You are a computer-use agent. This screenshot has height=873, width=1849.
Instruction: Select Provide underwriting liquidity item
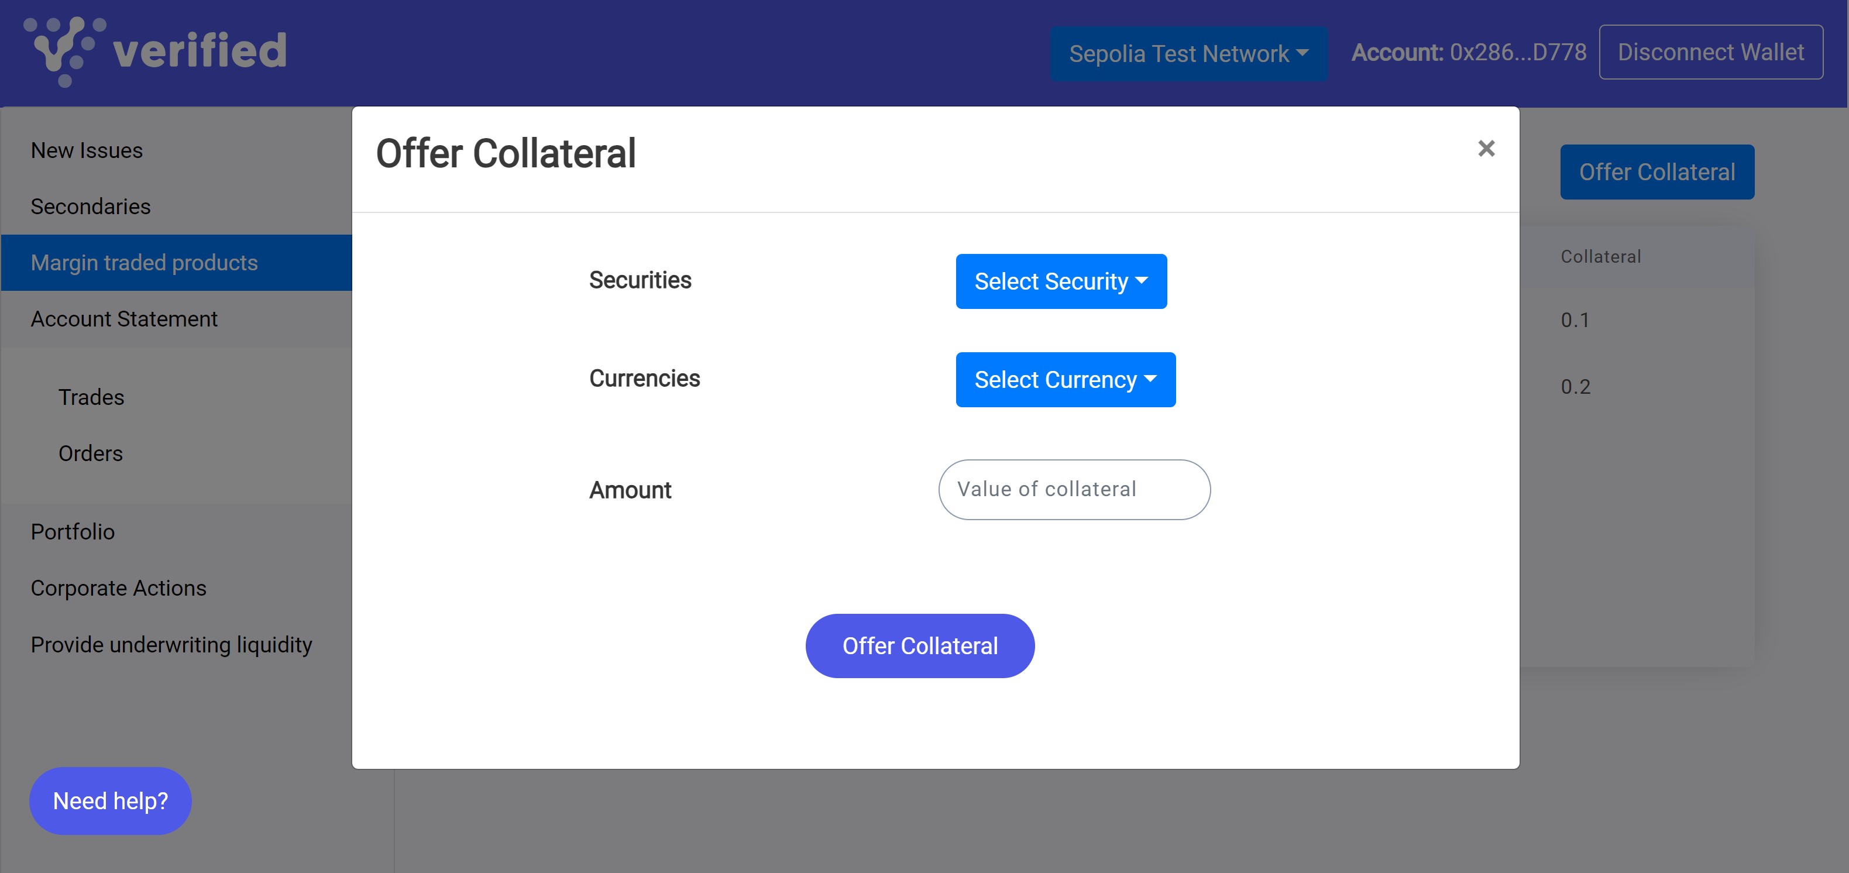(x=171, y=645)
